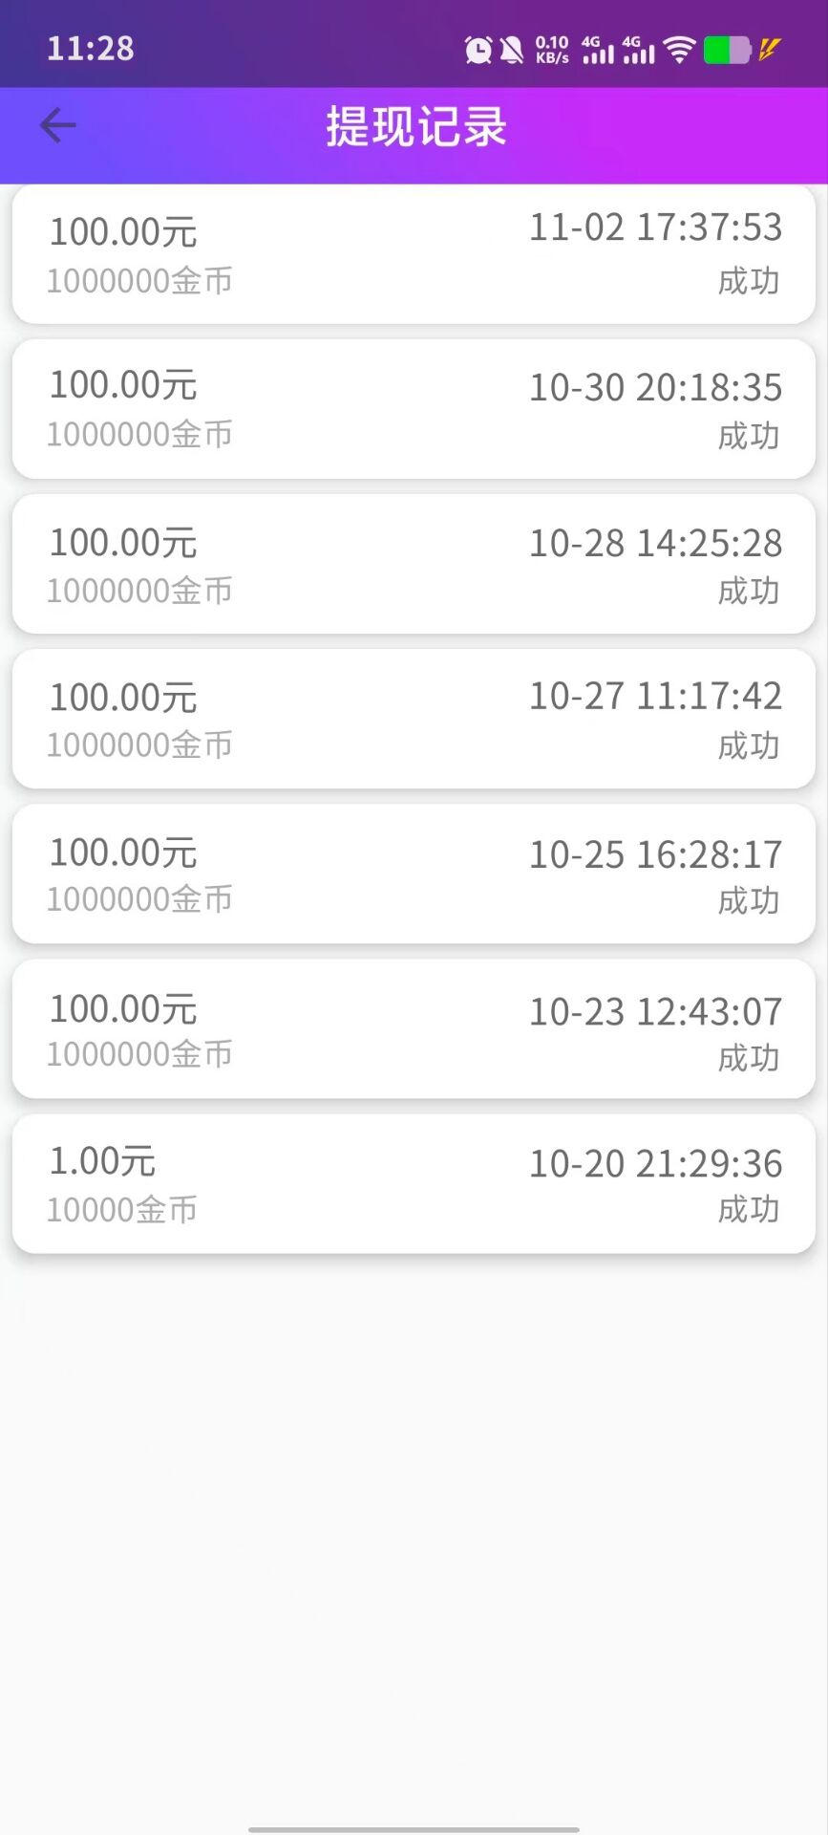This screenshot has width=828, height=1835.
Task: Tap the alarm clock status icon
Action: (x=478, y=50)
